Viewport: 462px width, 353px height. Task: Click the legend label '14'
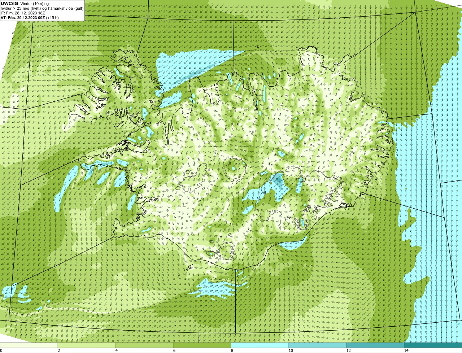pos(406,350)
